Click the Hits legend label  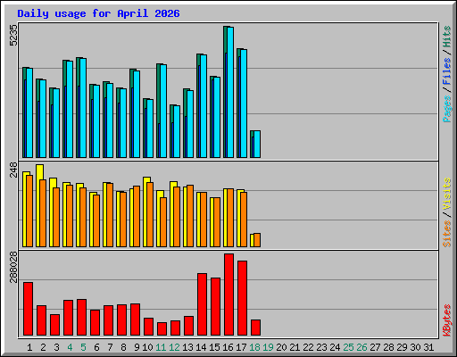click(447, 37)
